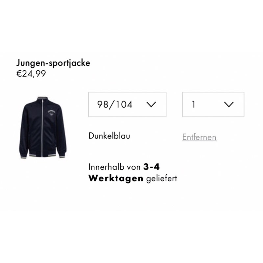Screen dimensions: 263x263
Task: Click the chevron arrow in the quantity selector
Action: (229, 104)
